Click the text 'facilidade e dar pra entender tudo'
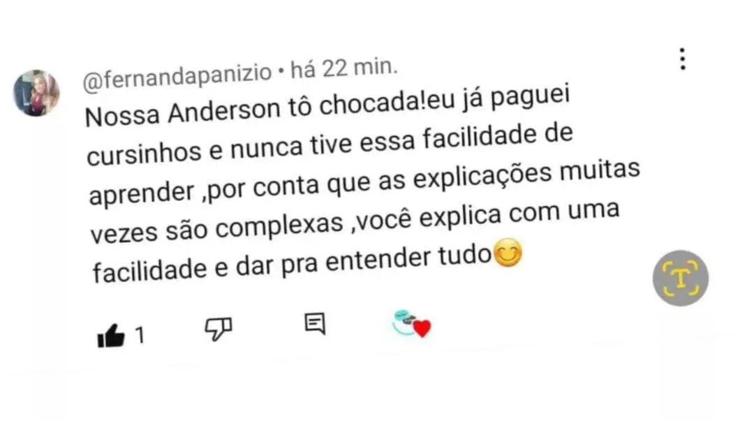This screenshot has height=421, width=754. pos(292,264)
